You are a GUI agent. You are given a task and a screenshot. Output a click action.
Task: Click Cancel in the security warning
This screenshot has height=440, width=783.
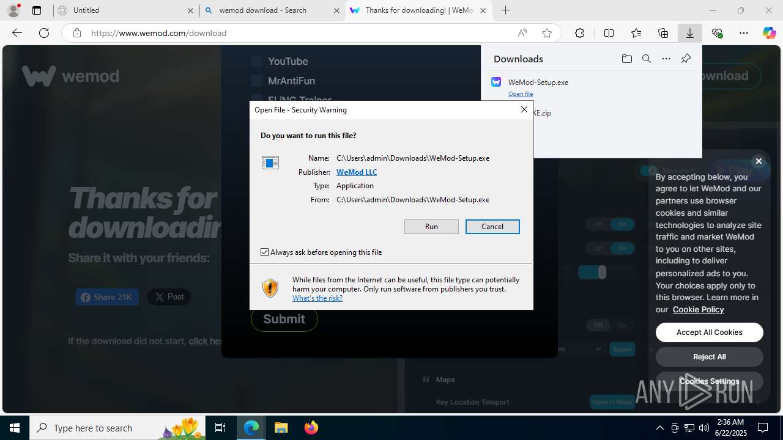point(492,227)
